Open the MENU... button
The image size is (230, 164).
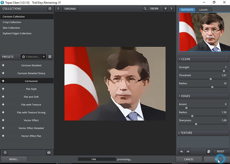pos(14,159)
